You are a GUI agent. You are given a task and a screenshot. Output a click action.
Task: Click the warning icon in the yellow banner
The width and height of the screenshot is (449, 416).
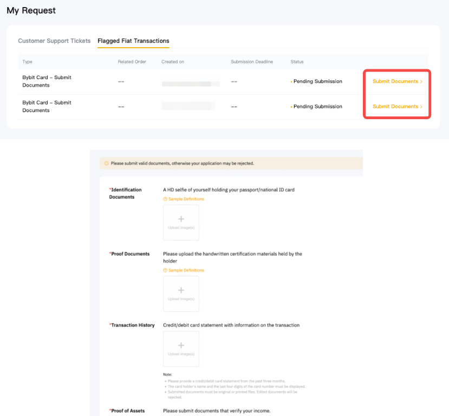(x=106, y=163)
